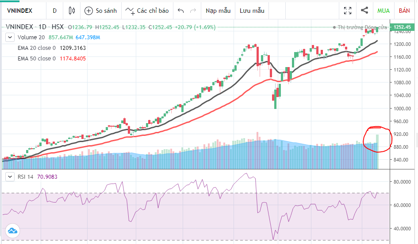This screenshot has width=418, height=244.
Task: Select the EMA 20 close indicator label
Action: [37, 48]
